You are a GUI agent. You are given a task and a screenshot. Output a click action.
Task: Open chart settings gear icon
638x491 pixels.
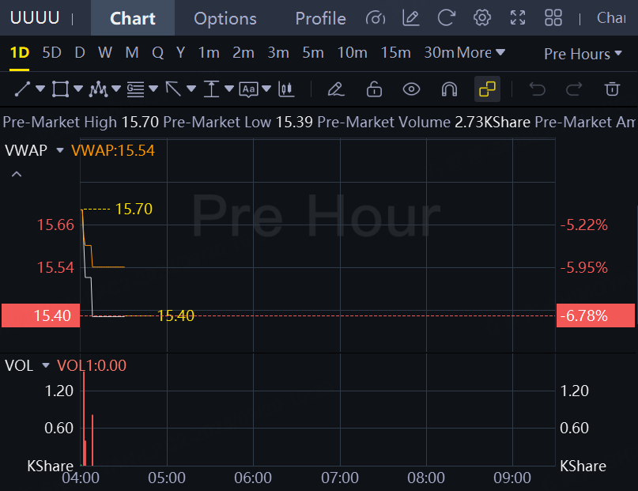[x=482, y=18]
